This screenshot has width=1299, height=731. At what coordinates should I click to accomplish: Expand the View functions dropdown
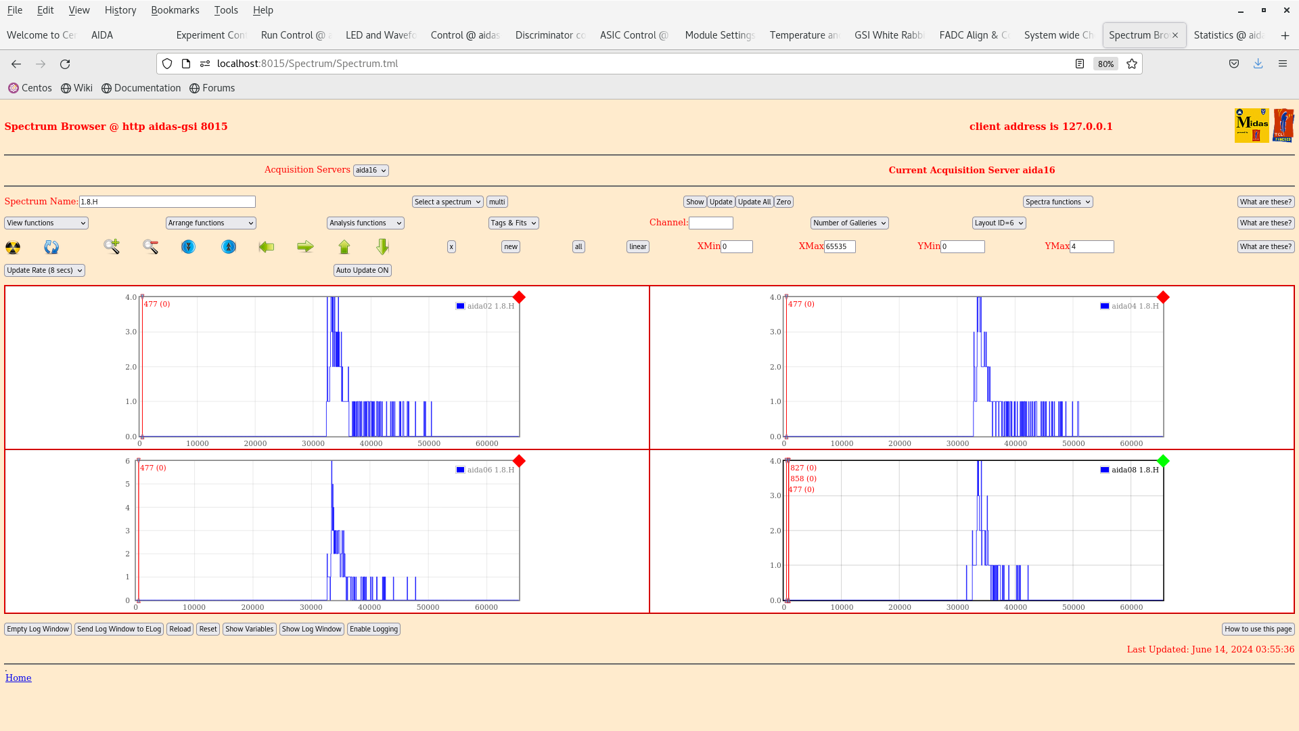pos(46,223)
